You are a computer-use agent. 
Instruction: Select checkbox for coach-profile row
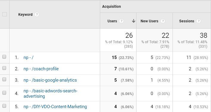4,68
